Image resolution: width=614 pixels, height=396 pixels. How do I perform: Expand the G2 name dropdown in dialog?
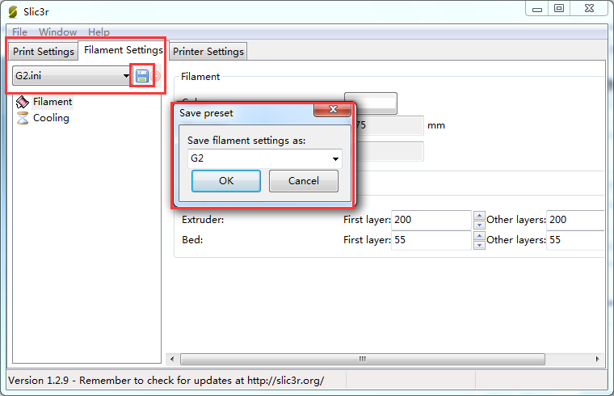[335, 158]
